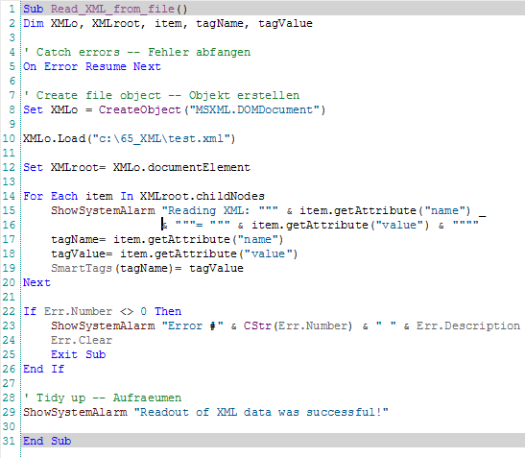Click the End Sub line at the bottom
The image size is (525, 458).
click(x=47, y=441)
